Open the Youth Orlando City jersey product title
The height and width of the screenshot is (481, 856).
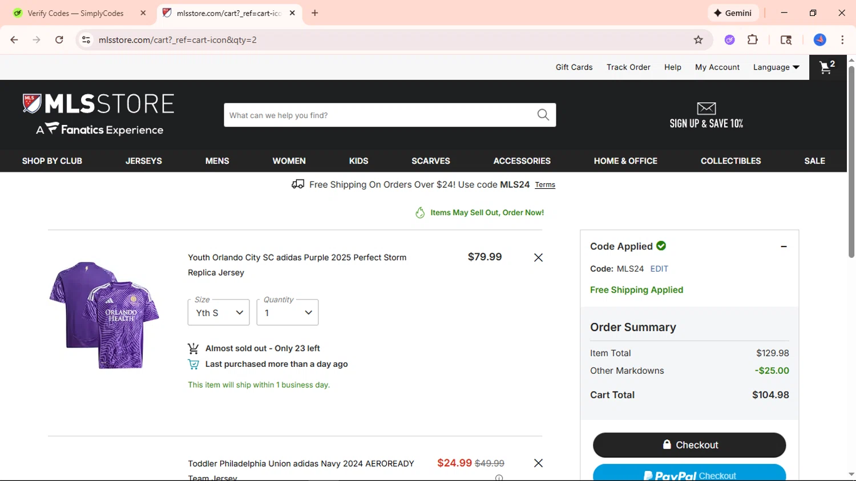(x=297, y=265)
